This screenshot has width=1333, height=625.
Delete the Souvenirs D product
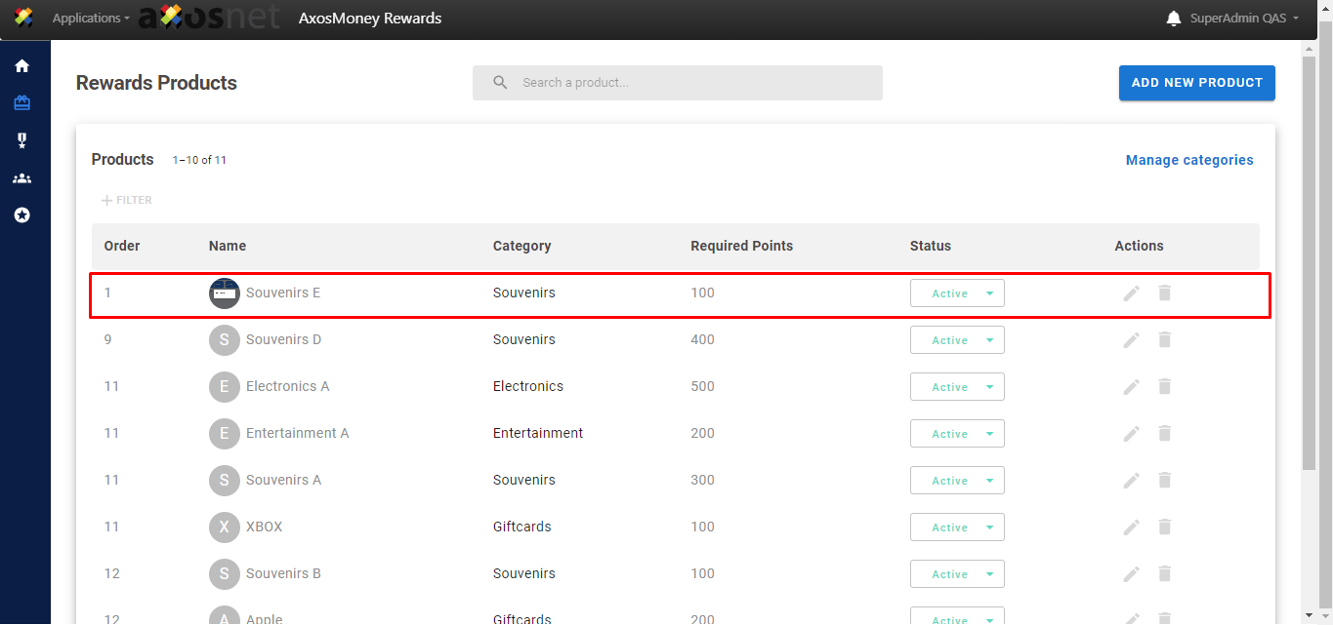[1164, 340]
